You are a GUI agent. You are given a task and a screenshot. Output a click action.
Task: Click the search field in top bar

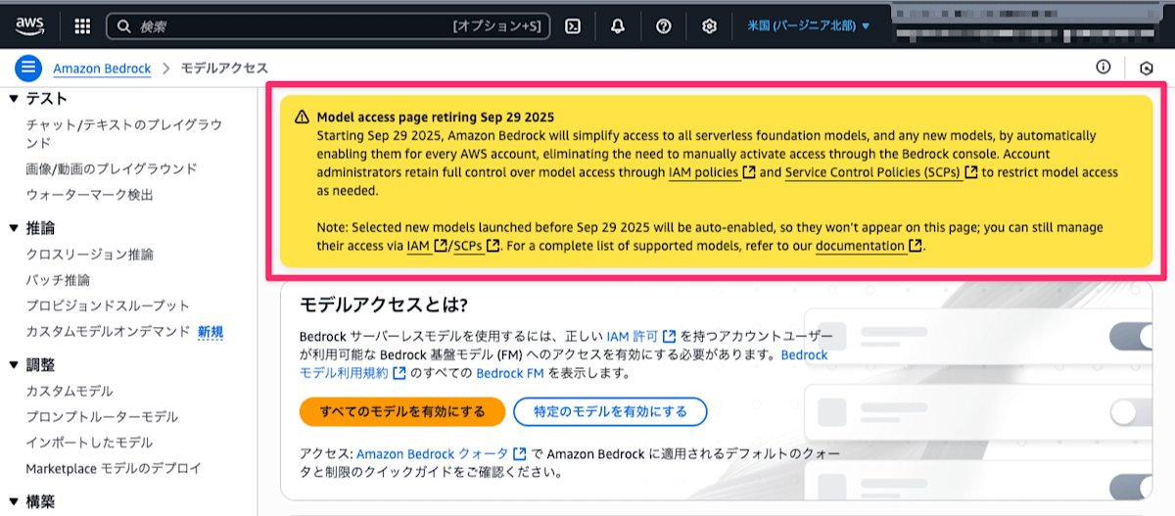(x=327, y=26)
